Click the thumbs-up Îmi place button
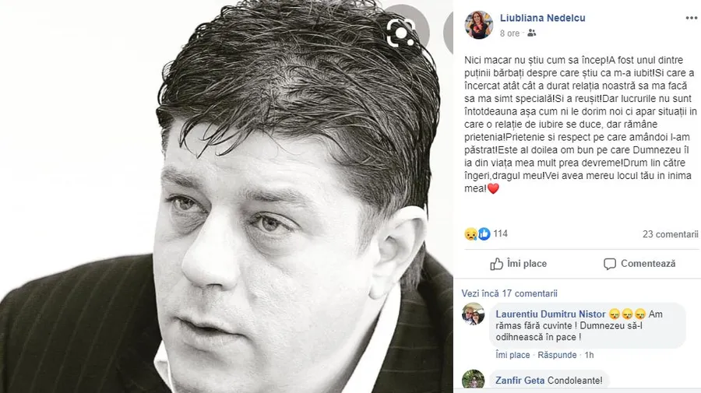701x393 pixels. [518, 264]
